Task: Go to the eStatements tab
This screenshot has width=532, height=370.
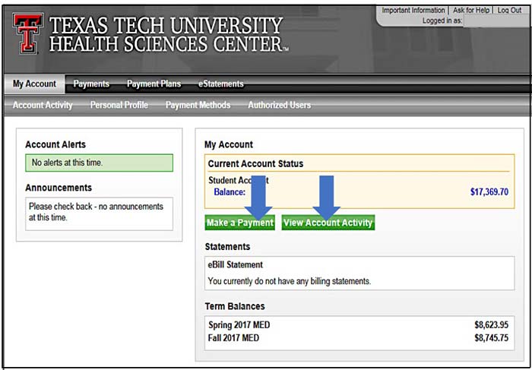Action: click(221, 84)
